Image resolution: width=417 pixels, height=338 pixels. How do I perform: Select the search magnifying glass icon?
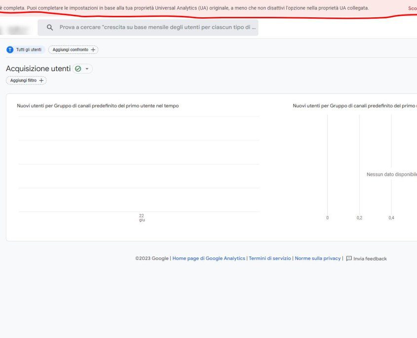(x=49, y=28)
